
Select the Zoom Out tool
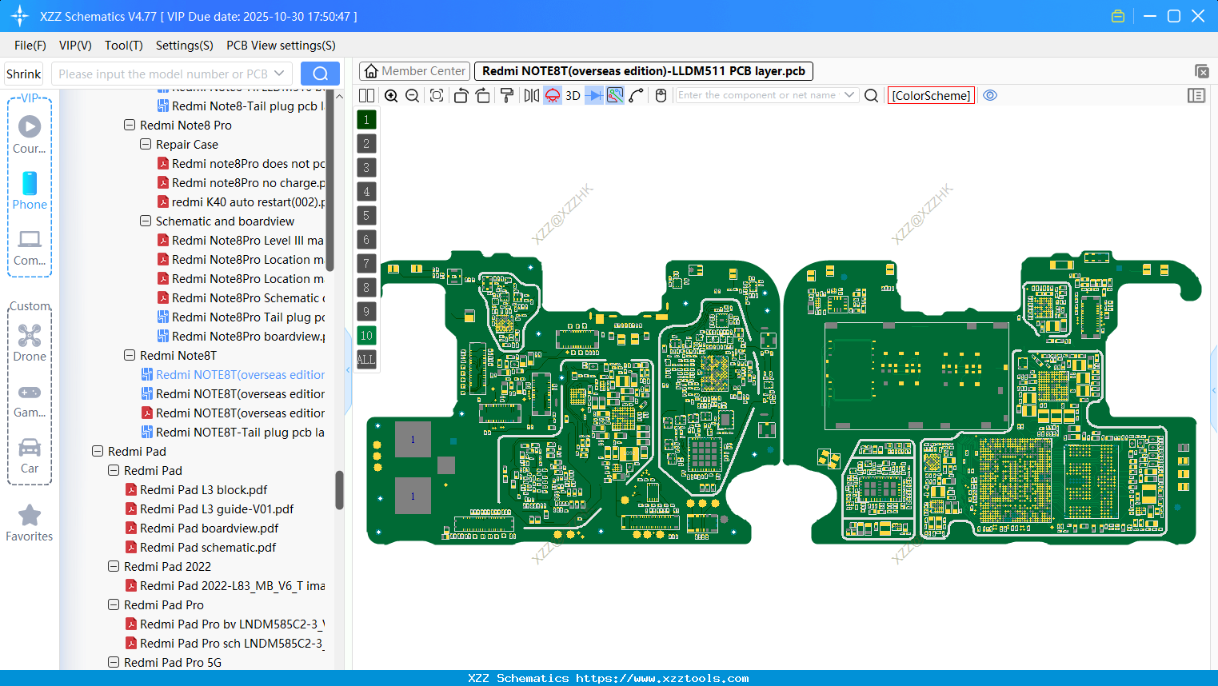pos(411,95)
